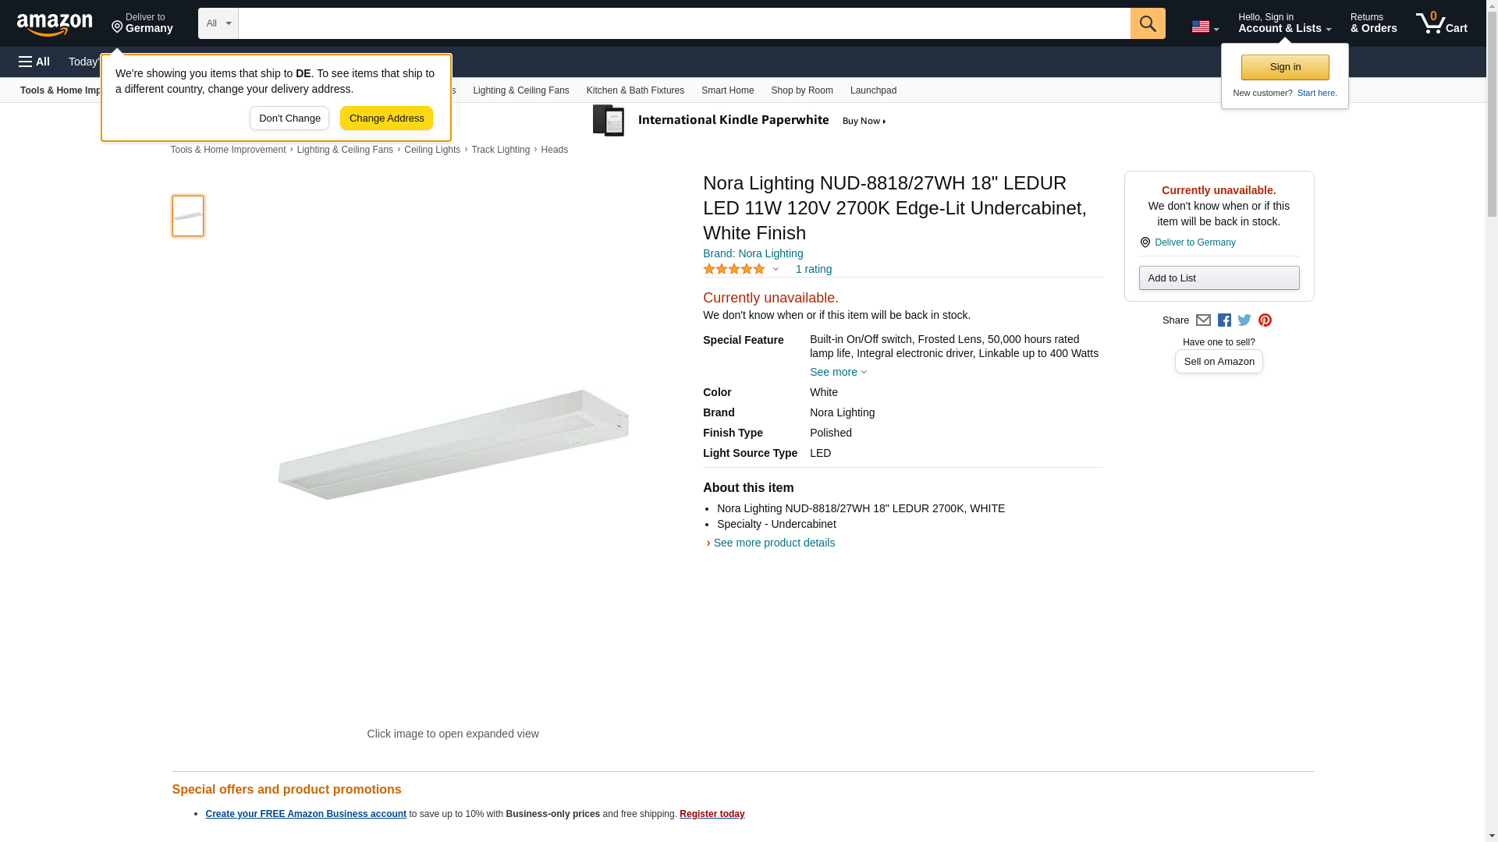Open Smart Home category tab
The width and height of the screenshot is (1498, 842).
[x=727, y=90]
